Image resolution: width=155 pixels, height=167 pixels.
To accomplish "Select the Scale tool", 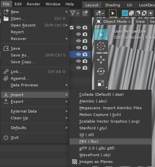I will 101,83.
